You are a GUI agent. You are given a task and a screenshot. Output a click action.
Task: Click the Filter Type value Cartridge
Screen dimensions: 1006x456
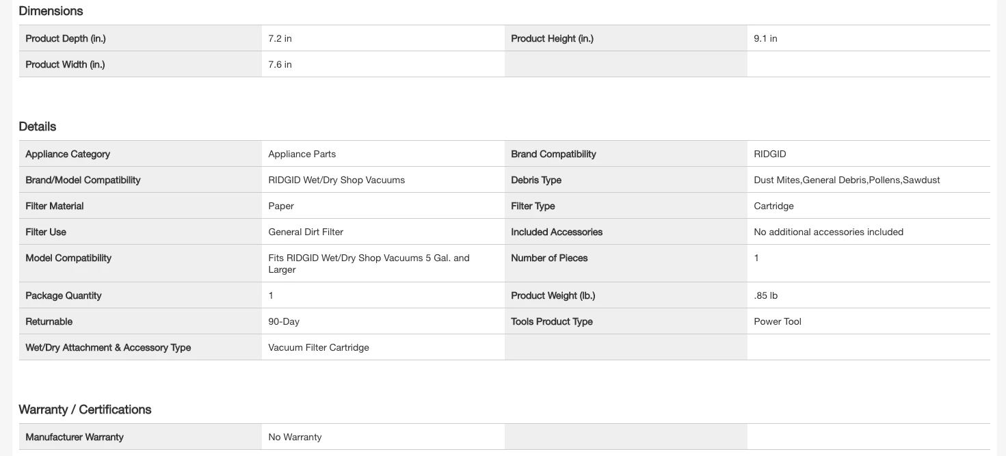point(773,206)
